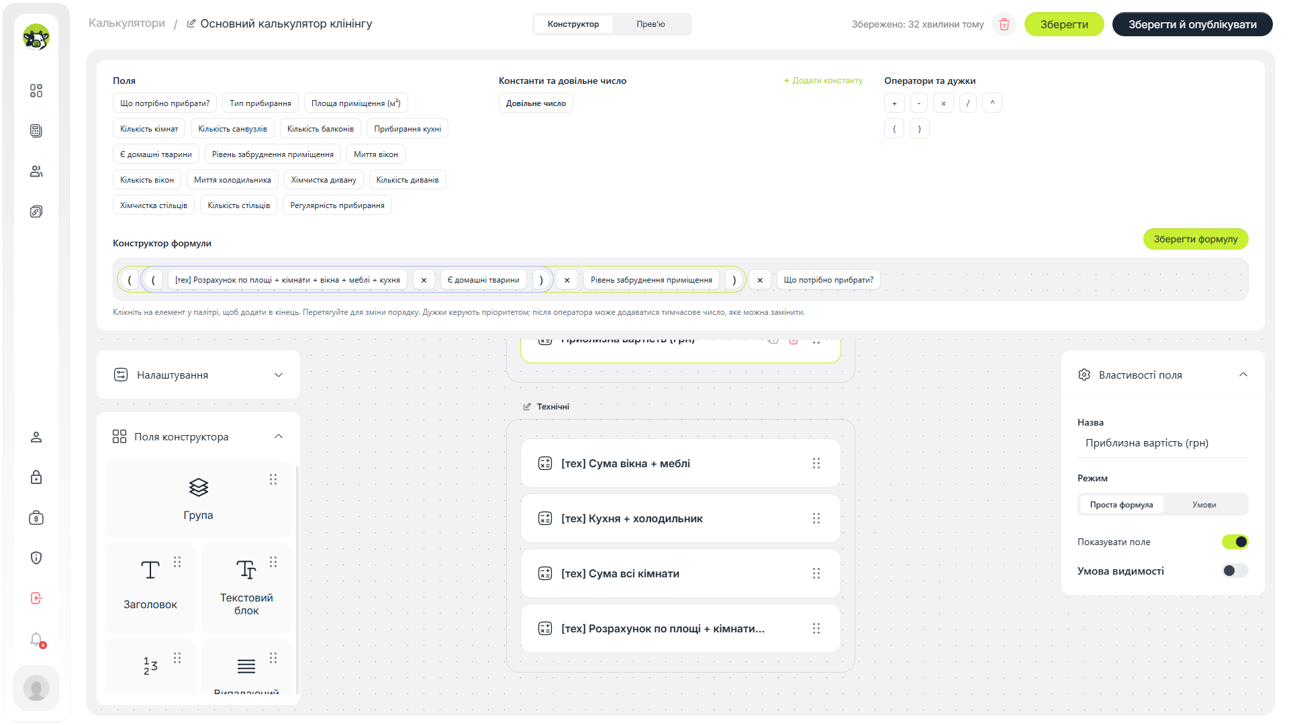Click the red trash delete icon
This screenshot has width=1289, height=725.
coord(1004,25)
